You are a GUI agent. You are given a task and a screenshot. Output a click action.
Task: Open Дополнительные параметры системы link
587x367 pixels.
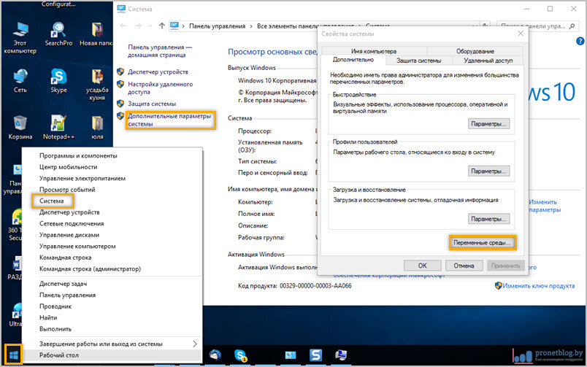click(x=169, y=120)
